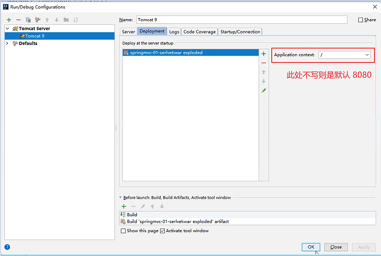Select springmvc-01-serlvet:war exploded deployment row
Image resolution: width=381 pixels, height=256 pixels.
coord(191,52)
